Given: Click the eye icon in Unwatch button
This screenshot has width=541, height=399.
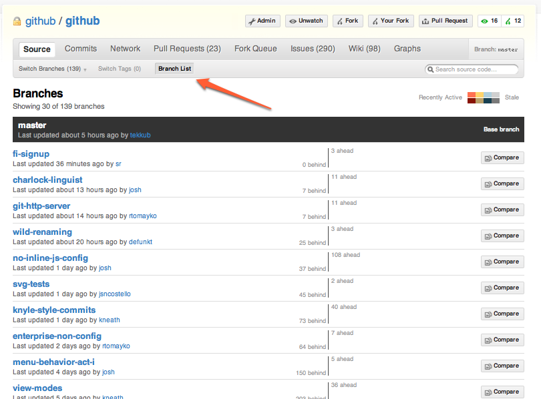Looking at the screenshot, I should [293, 21].
